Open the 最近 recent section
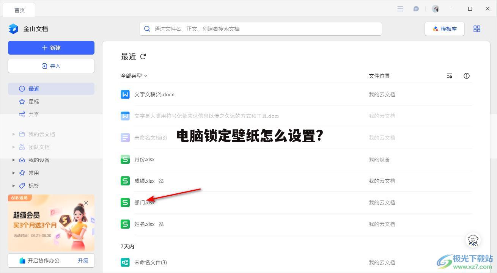Image resolution: width=497 pixels, height=273 pixels. coord(51,89)
